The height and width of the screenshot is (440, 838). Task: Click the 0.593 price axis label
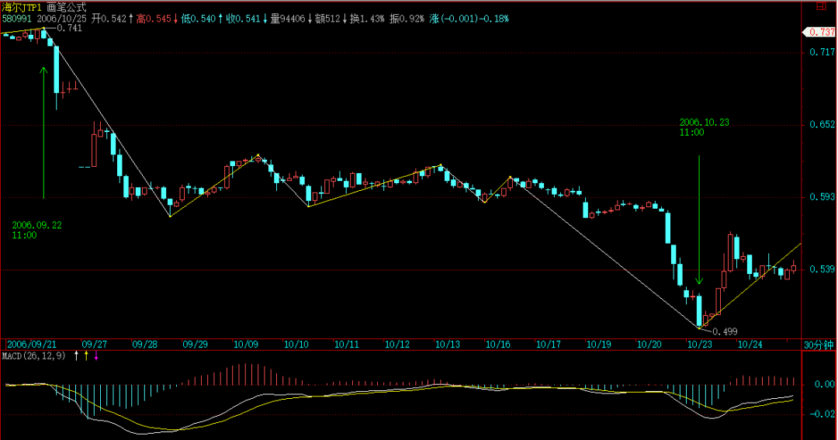click(822, 197)
